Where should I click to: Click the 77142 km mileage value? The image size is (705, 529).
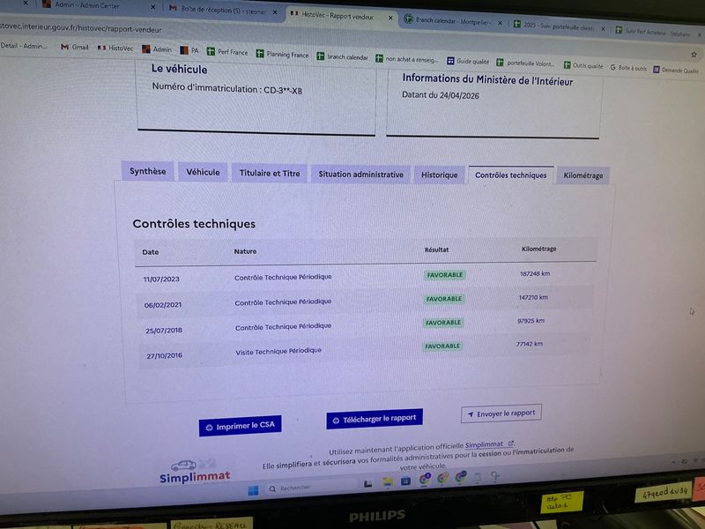click(530, 344)
